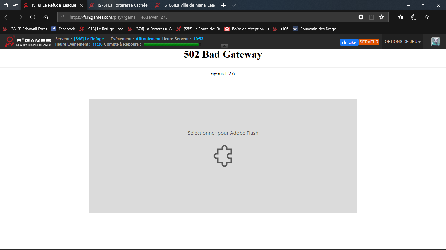Open the Set tabs aside icon

click(x=16, y=5)
